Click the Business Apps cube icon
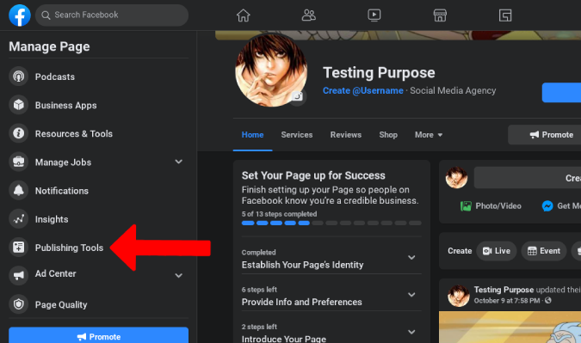The image size is (581, 343). point(19,105)
